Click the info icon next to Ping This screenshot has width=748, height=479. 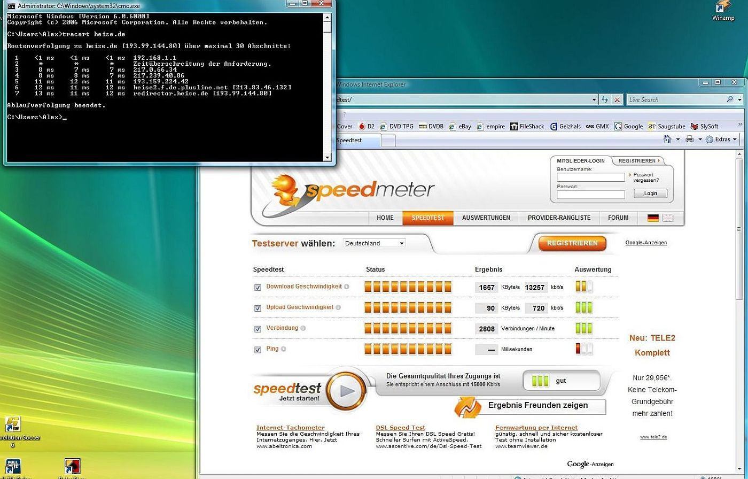[x=283, y=349]
